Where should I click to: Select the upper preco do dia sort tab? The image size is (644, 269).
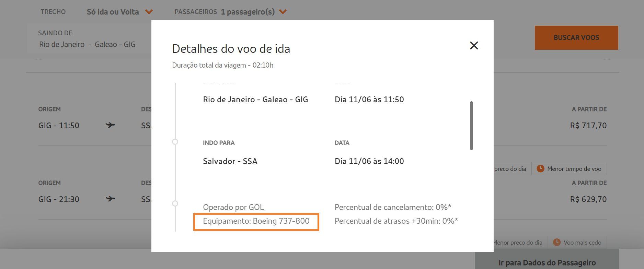coord(511,168)
